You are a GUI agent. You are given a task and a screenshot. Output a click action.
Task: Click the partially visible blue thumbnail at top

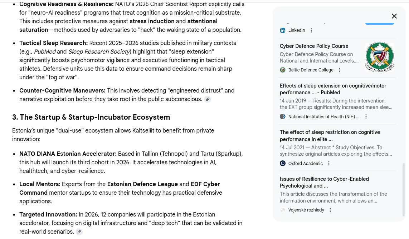click(x=379, y=22)
